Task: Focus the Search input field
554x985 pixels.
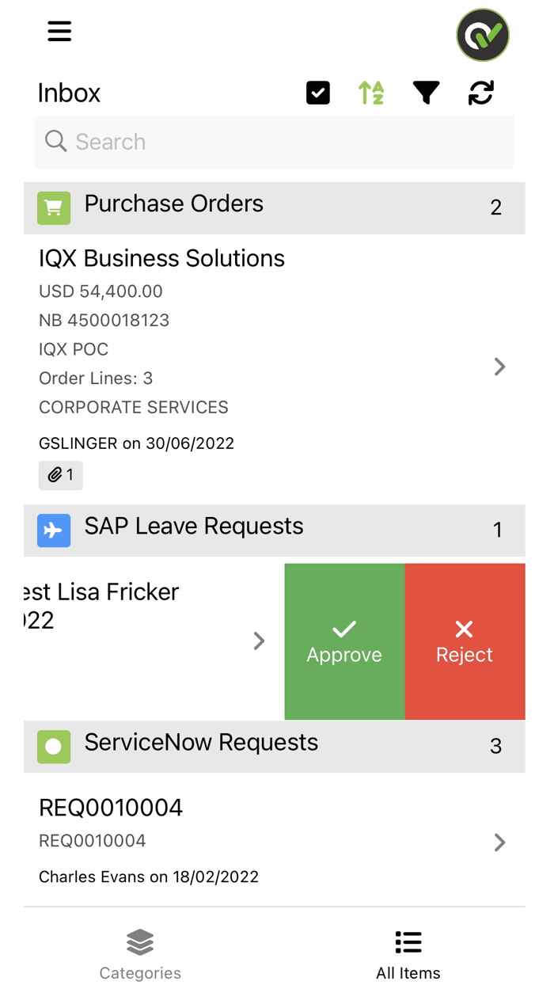Action: coord(275,142)
